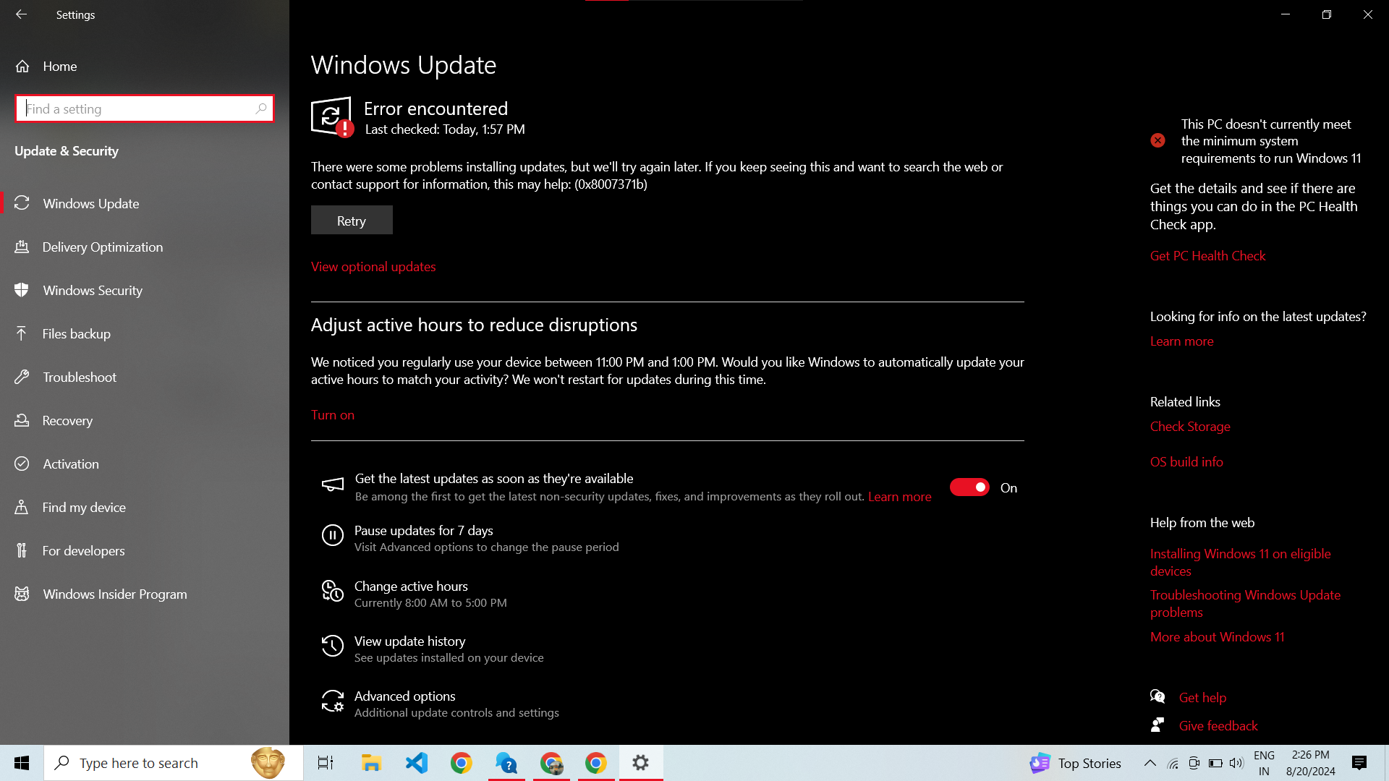Click the Get help chat icon
Viewport: 1389px width, 781px height.
click(x=1157, y=697)
